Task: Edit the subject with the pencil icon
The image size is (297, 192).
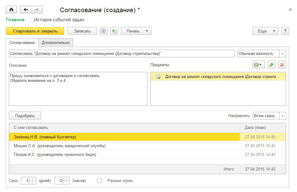Action: (271, 65)
